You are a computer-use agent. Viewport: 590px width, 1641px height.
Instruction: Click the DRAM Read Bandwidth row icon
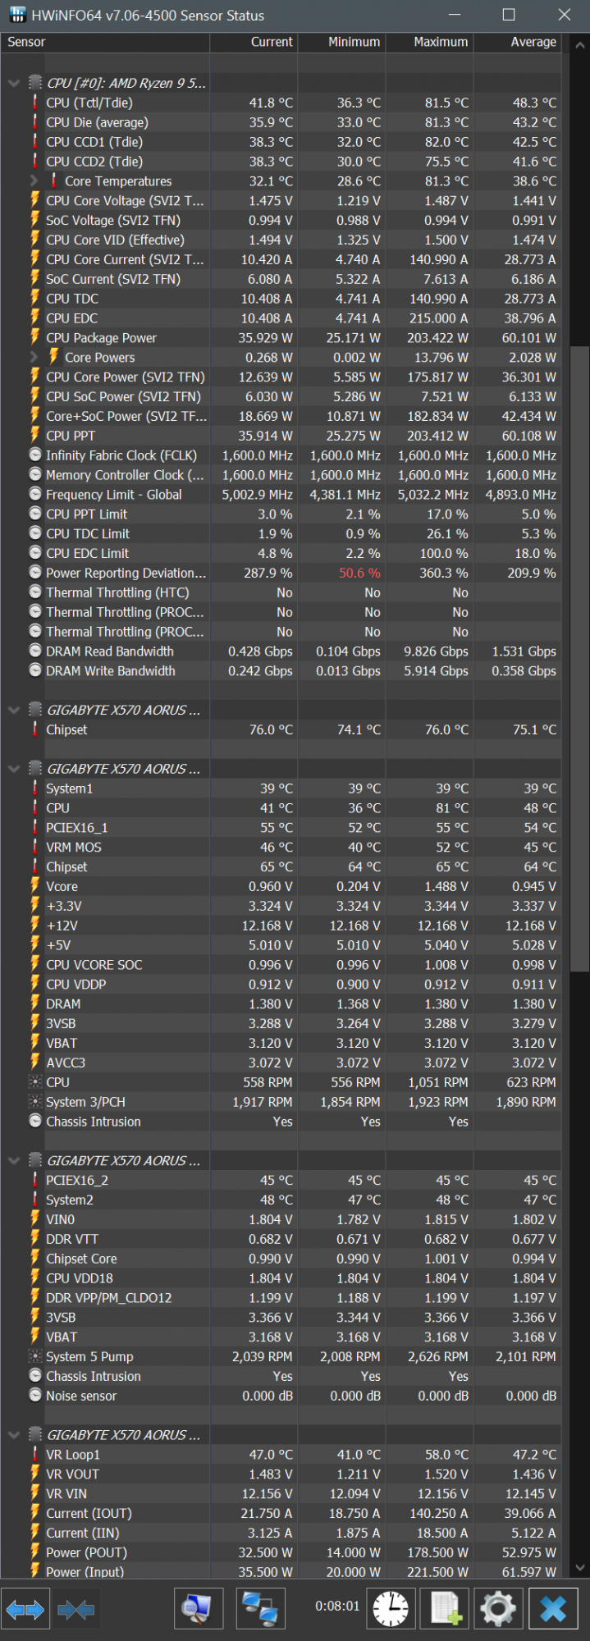pyautogui.click(x=35, y=651)
